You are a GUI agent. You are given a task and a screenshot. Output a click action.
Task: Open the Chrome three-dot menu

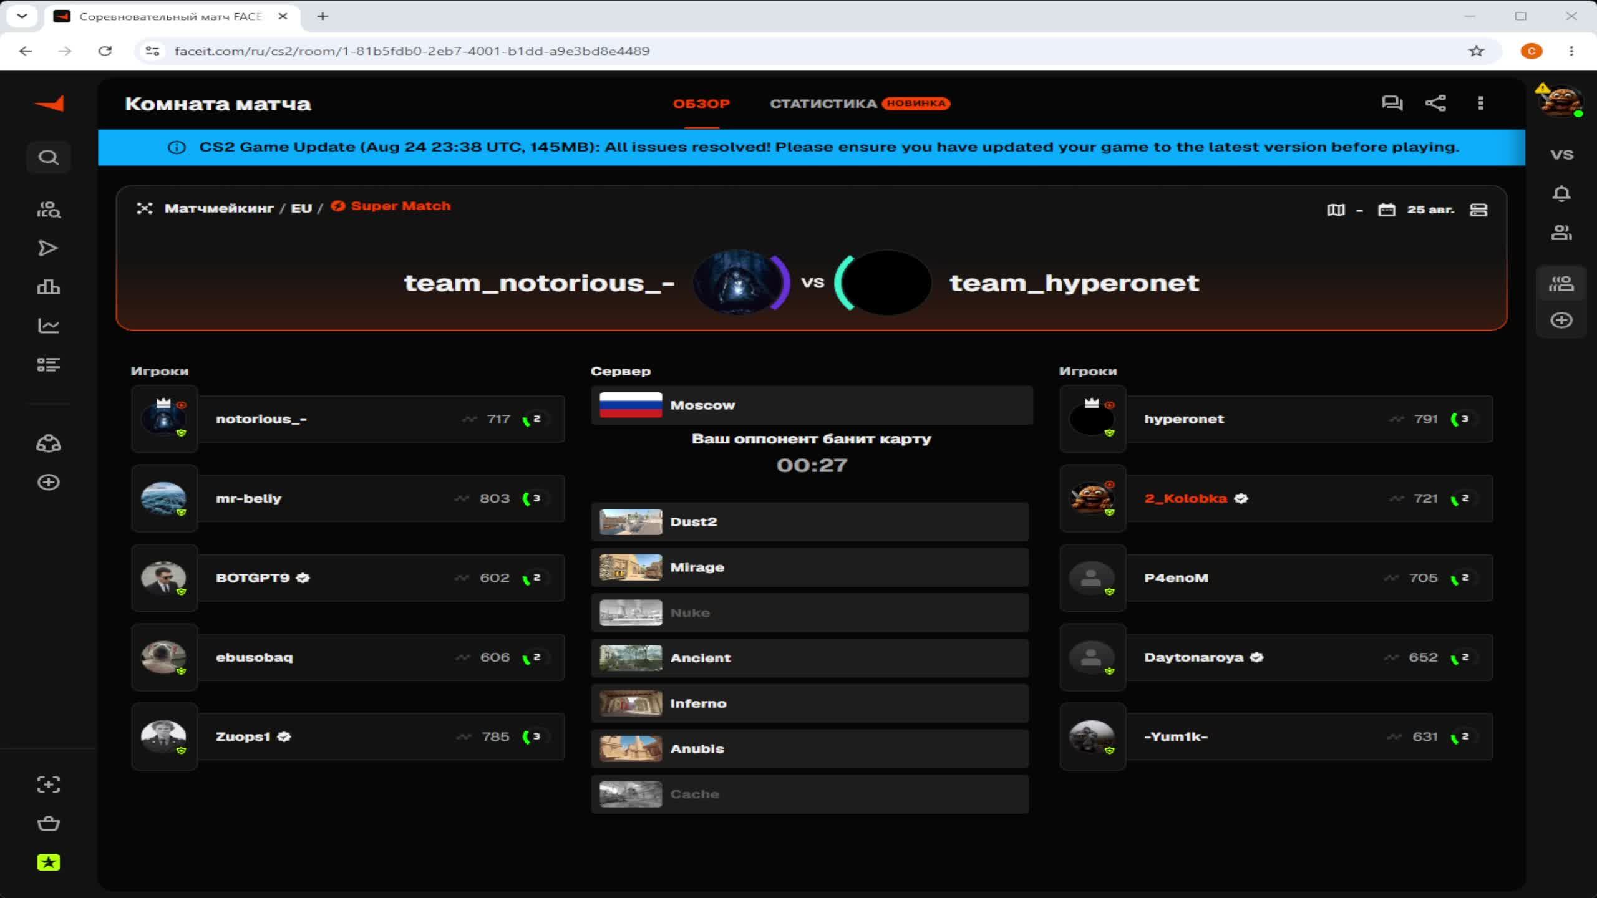point(1571,51)
